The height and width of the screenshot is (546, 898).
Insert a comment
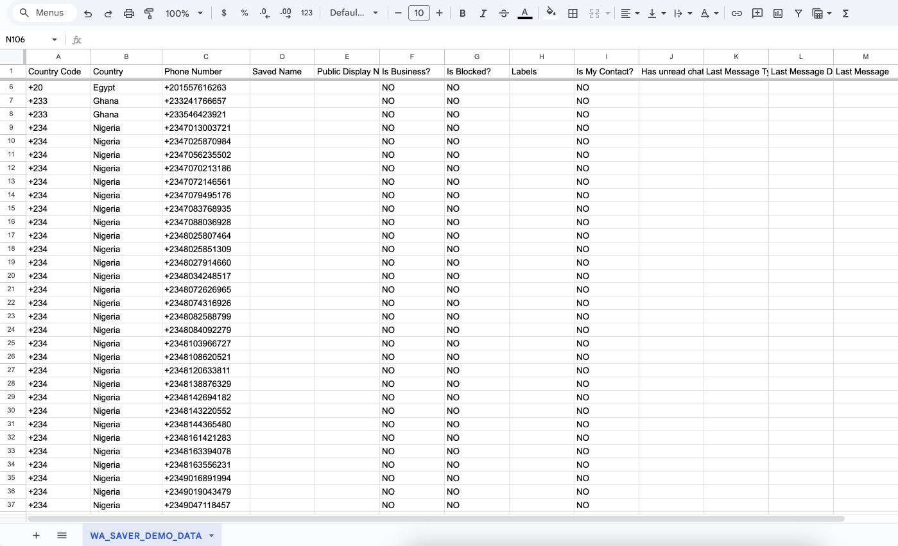pos(757,13)
